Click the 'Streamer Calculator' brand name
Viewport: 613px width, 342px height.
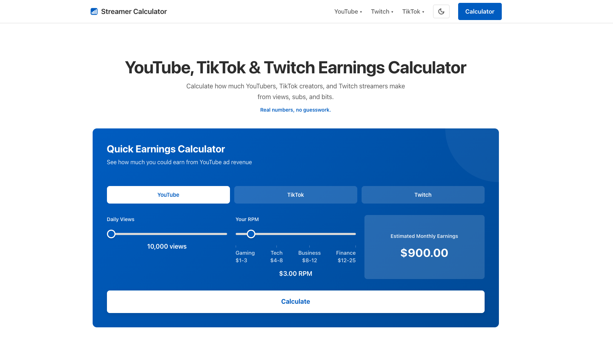coord(134,11)
